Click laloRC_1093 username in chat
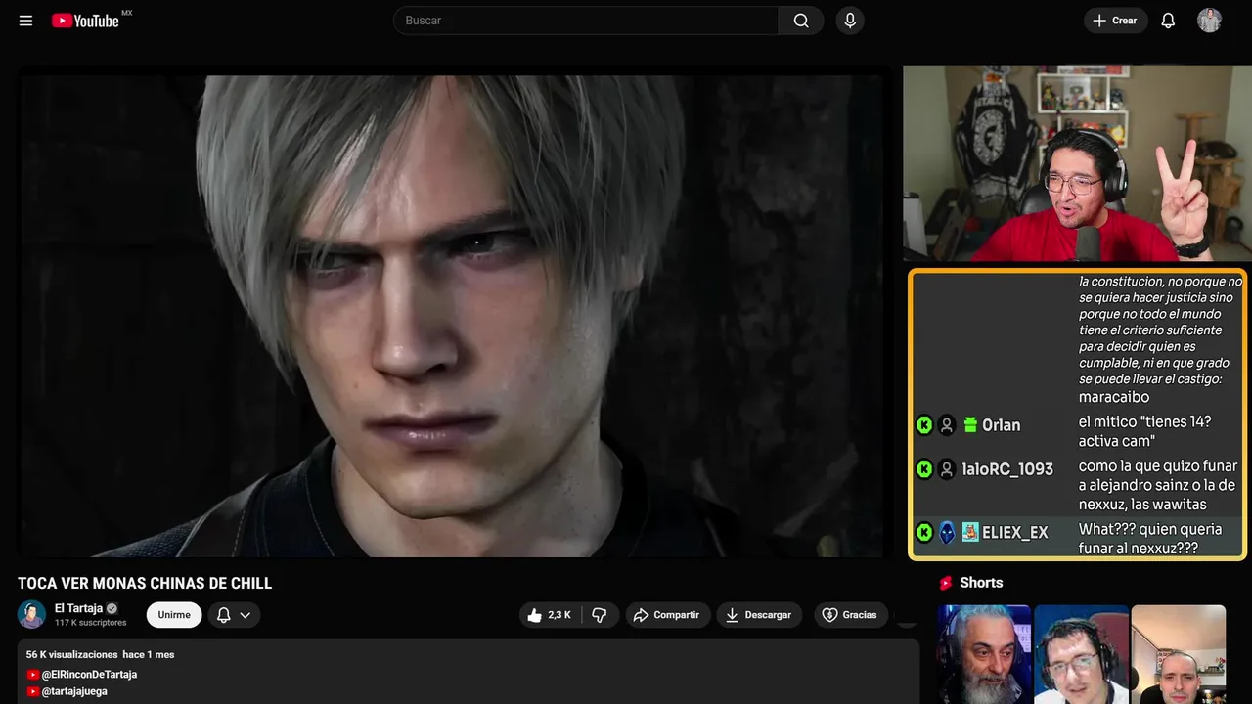 pos(1007,469)
